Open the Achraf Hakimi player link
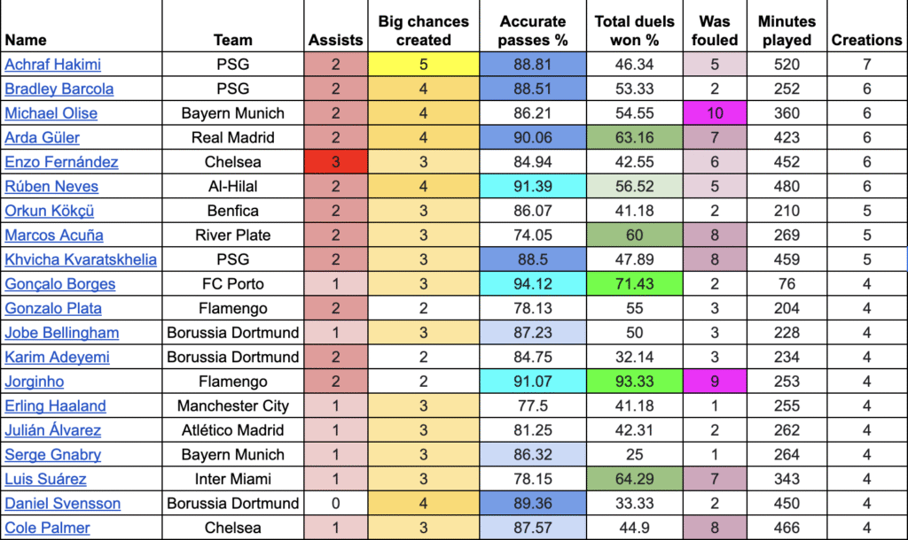 click(52, 64)
